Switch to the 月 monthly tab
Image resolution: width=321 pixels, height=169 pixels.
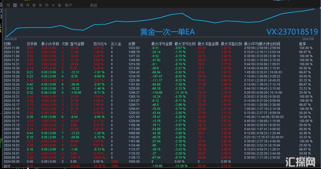click(x=28, y=5)
